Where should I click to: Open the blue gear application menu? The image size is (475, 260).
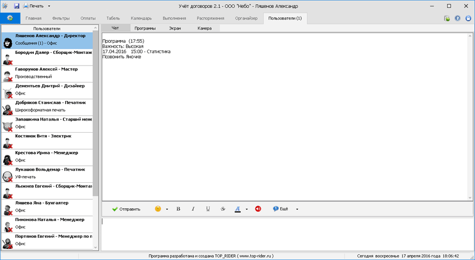pyautogui.click(x=10, y=18)
